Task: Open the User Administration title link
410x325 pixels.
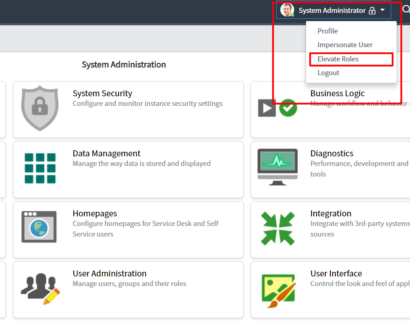Action: 109,274
